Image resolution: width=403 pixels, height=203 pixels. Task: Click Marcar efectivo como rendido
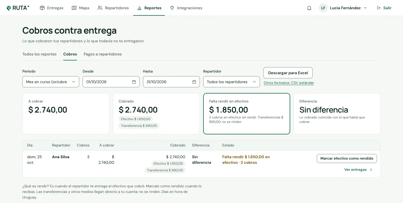(347, 158)
